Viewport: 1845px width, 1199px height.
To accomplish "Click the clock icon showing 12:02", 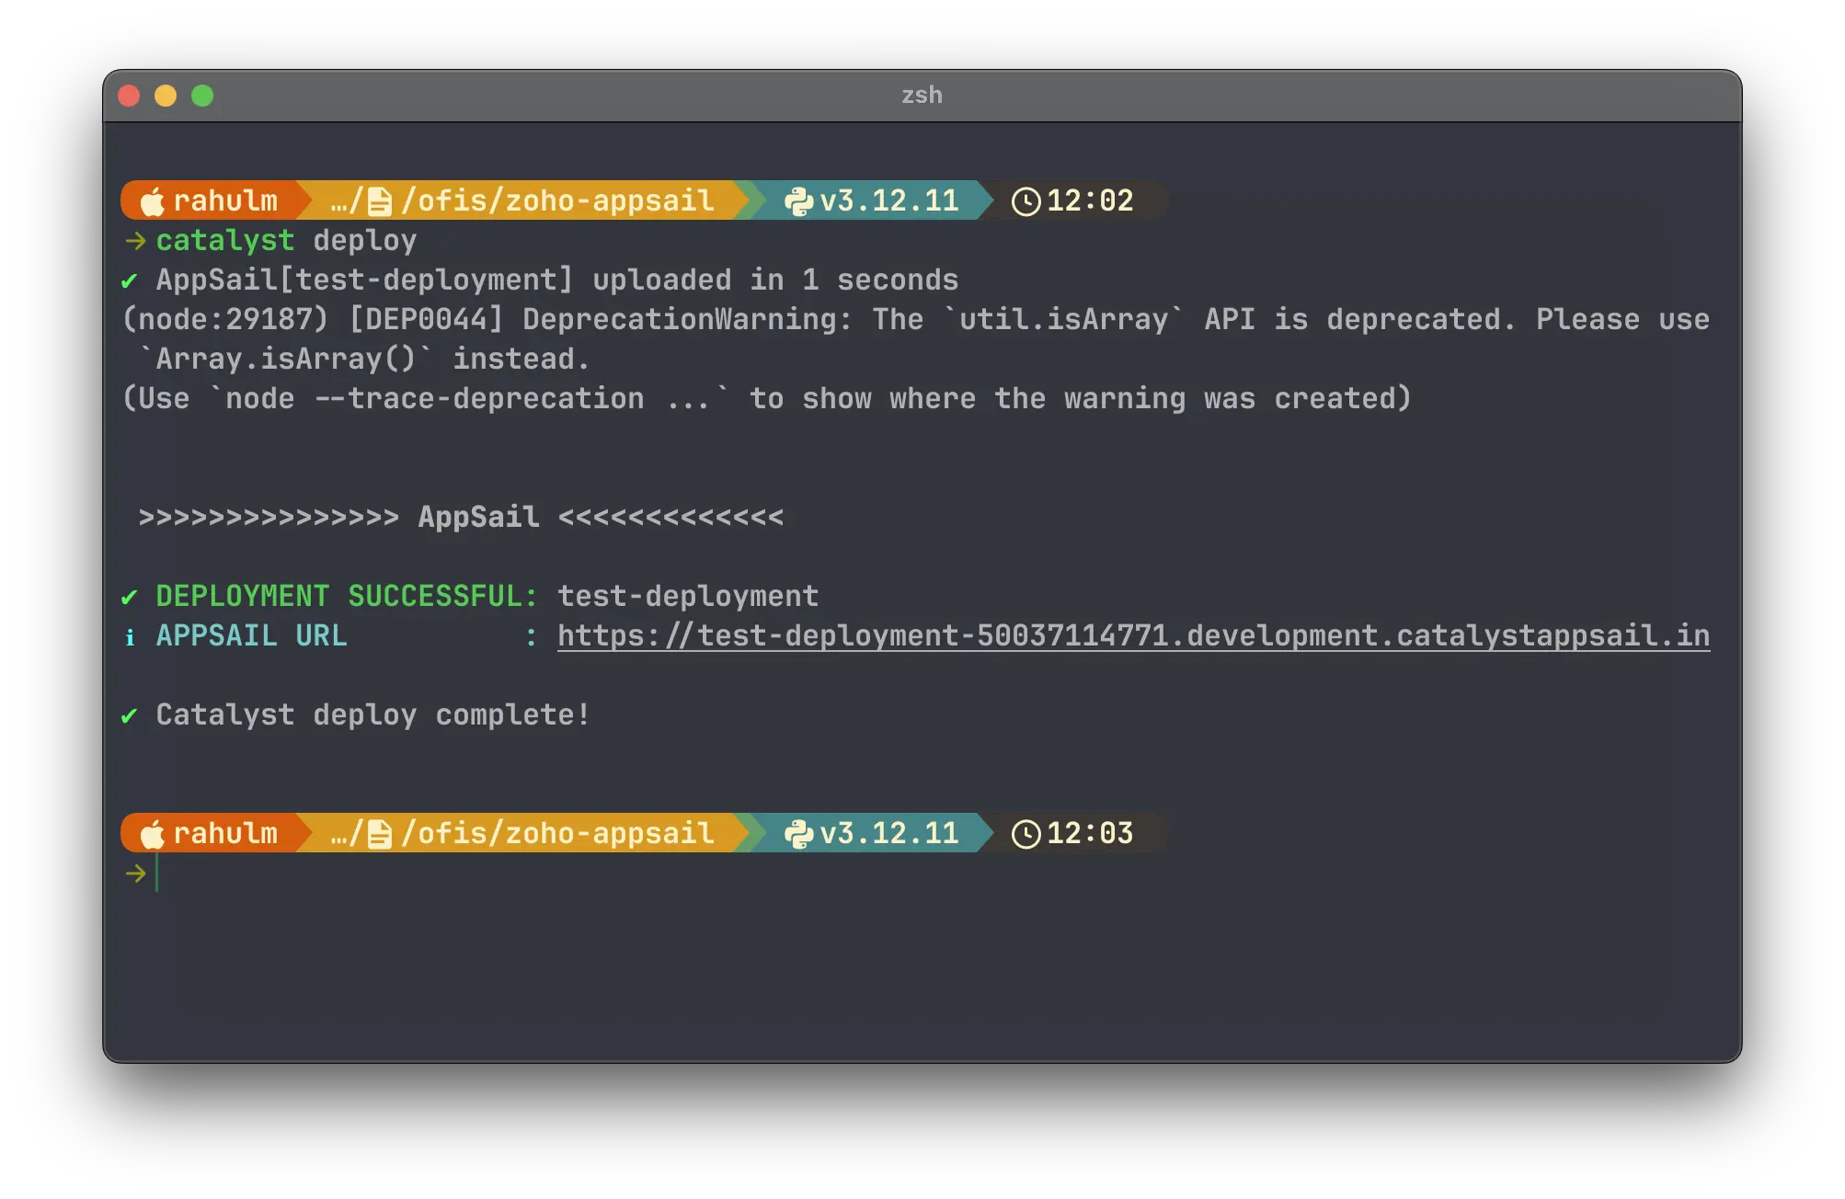I will (x=1026, y=200).
